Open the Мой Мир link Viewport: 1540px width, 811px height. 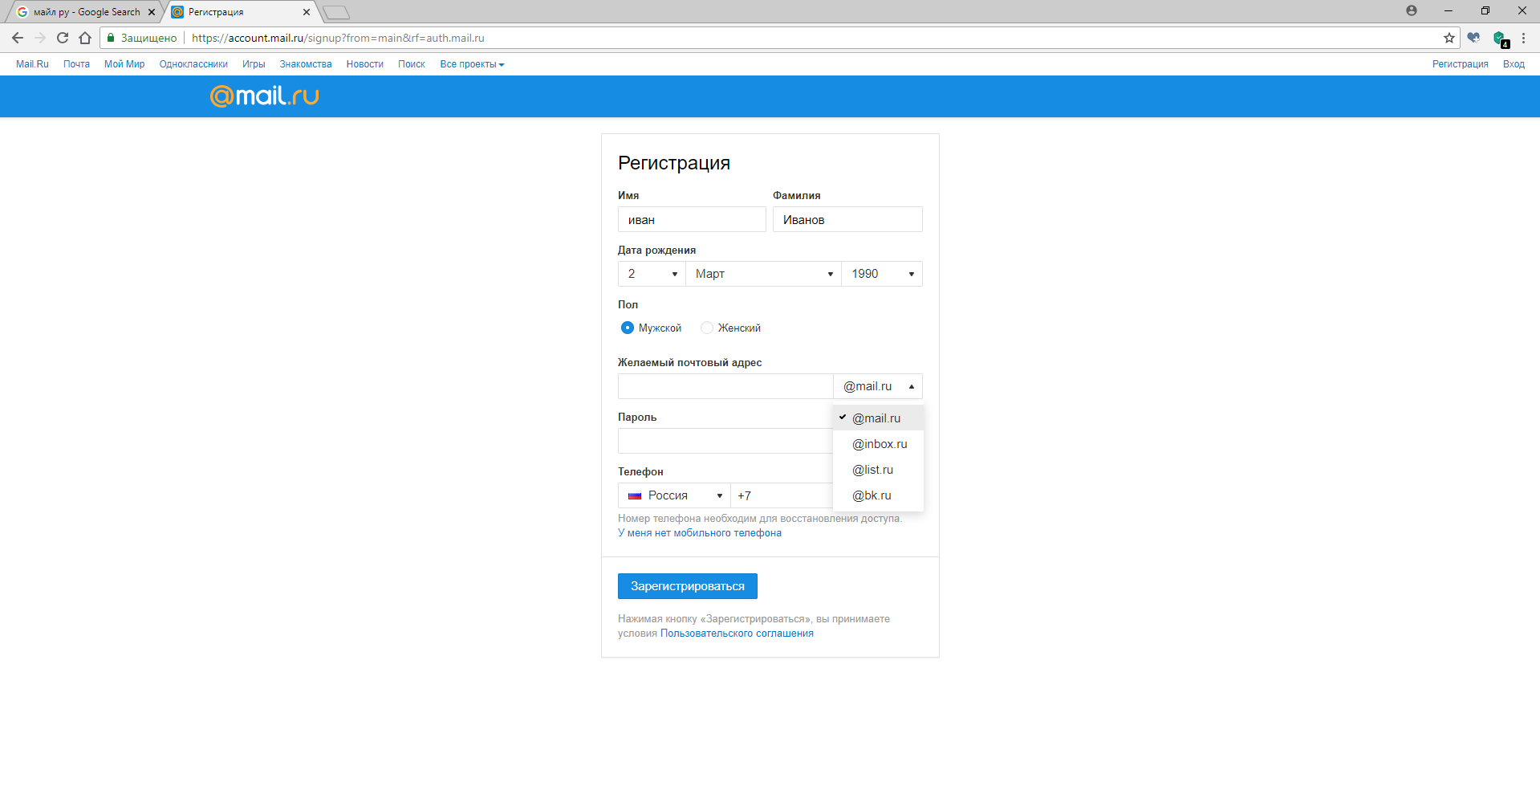[124, 64]
